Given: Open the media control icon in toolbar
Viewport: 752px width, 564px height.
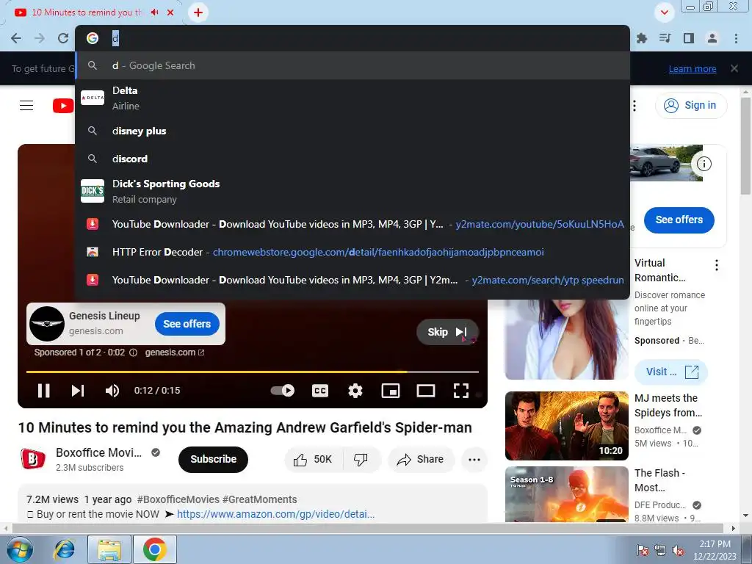Looking at the screenshot, I should point(665,38).
